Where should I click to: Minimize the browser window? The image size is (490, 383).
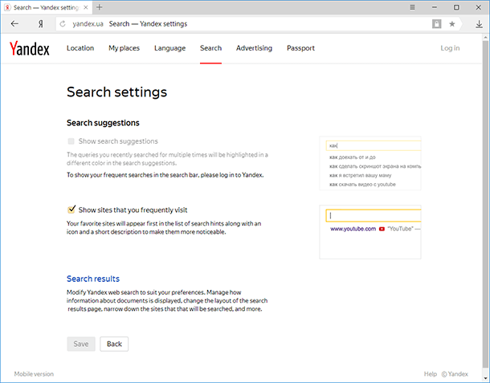coord(435,7)
